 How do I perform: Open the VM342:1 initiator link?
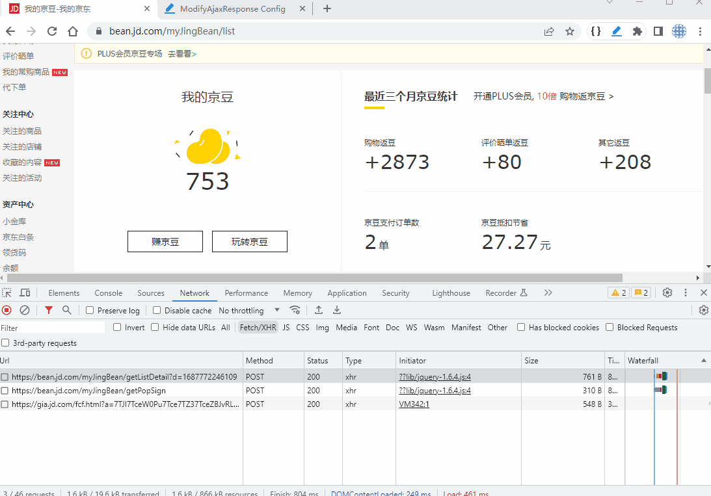[414, 404]
